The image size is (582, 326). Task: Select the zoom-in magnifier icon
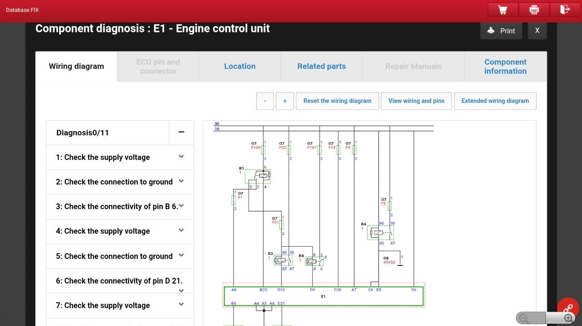tap(567, 318)
